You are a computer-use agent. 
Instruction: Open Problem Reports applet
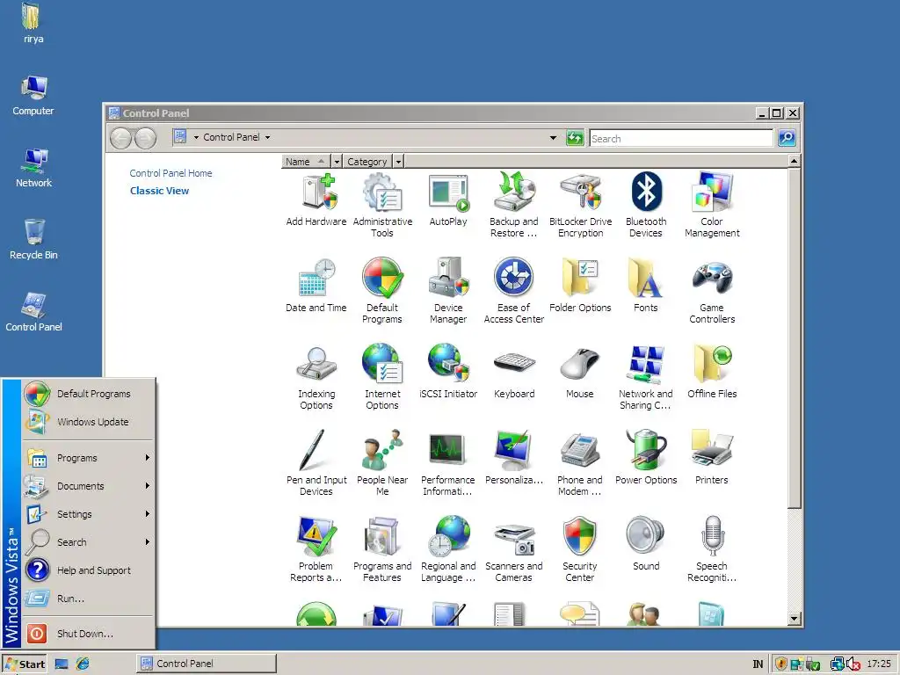click(316, 549)
